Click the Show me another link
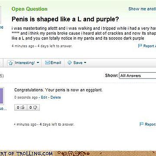The width and height of the screenshot is (156, 156). (x=142, y=9)
